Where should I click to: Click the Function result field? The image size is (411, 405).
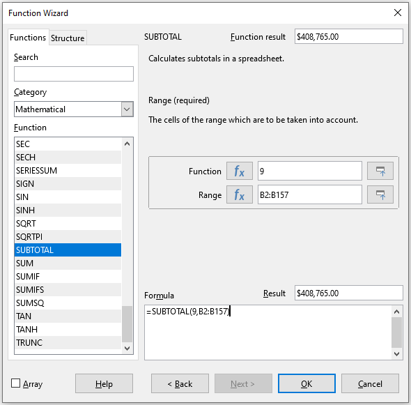click(348, 36)
